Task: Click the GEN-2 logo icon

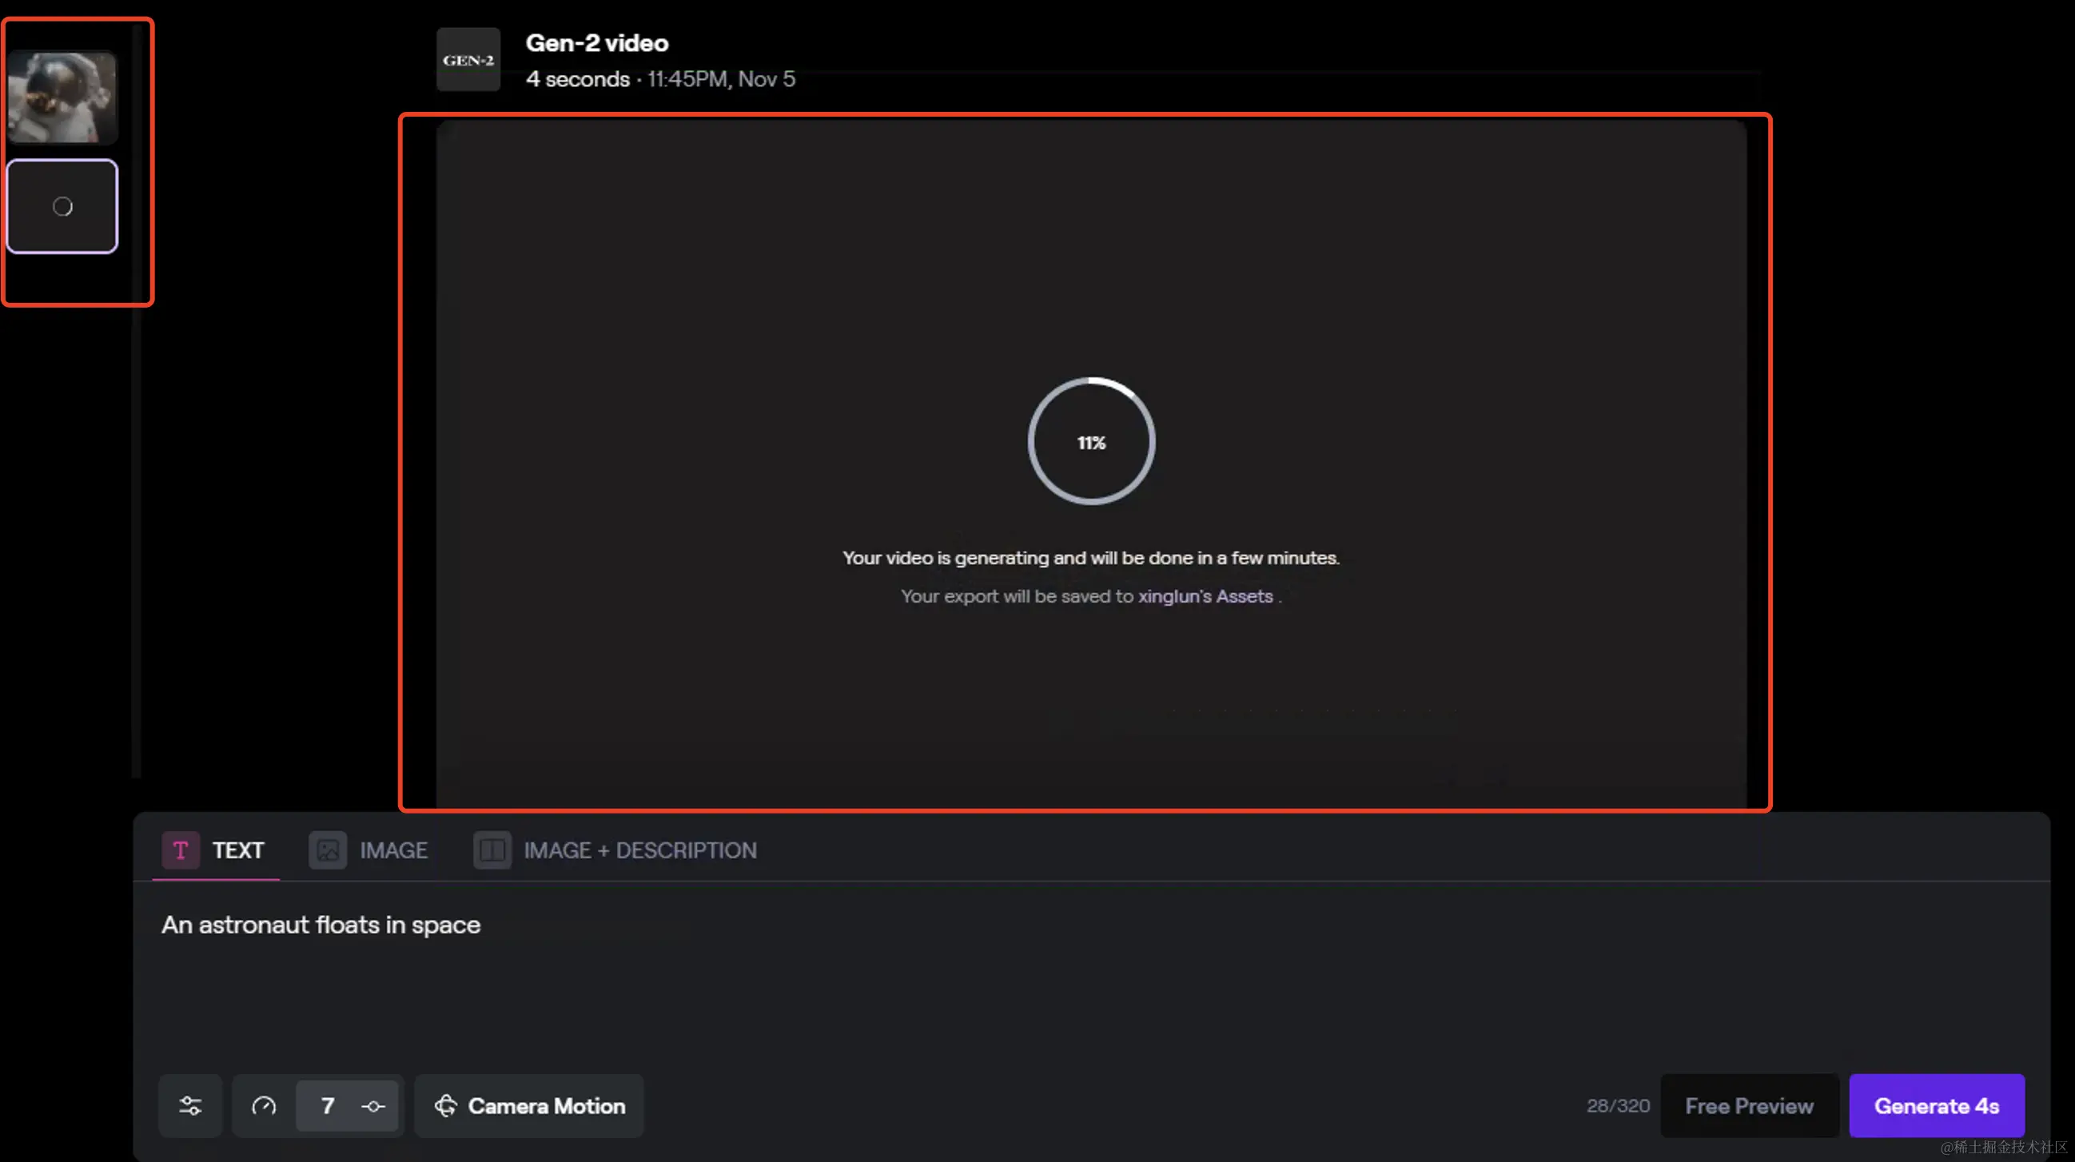Action: 468,60
